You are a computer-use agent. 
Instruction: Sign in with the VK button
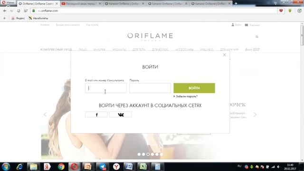120,114
